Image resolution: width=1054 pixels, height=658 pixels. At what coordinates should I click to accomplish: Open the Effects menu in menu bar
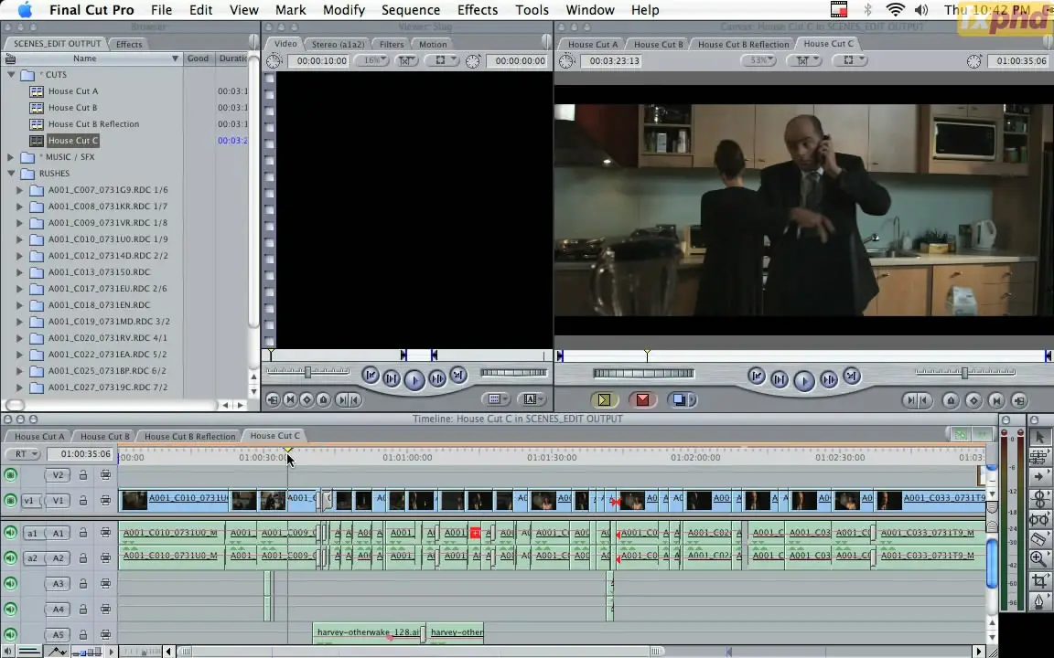pos(478,10)
